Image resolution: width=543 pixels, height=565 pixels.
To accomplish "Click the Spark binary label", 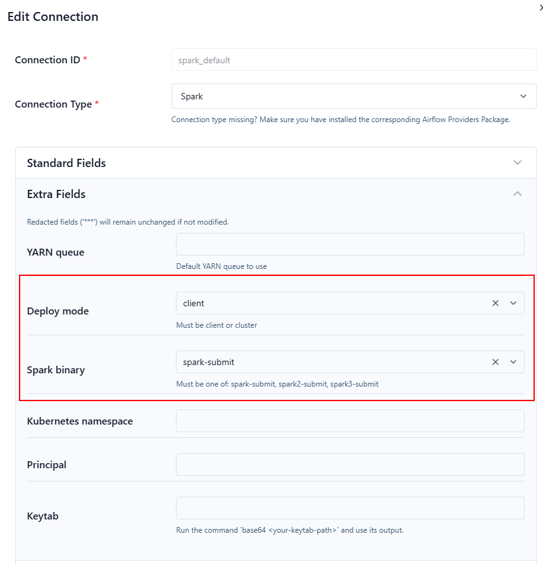I will click(x=56, y=370).
